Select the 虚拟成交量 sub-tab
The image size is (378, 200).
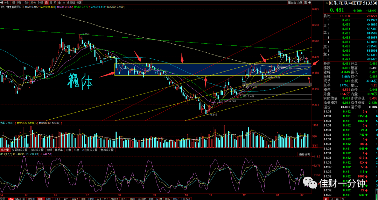(x=37, y=150)
